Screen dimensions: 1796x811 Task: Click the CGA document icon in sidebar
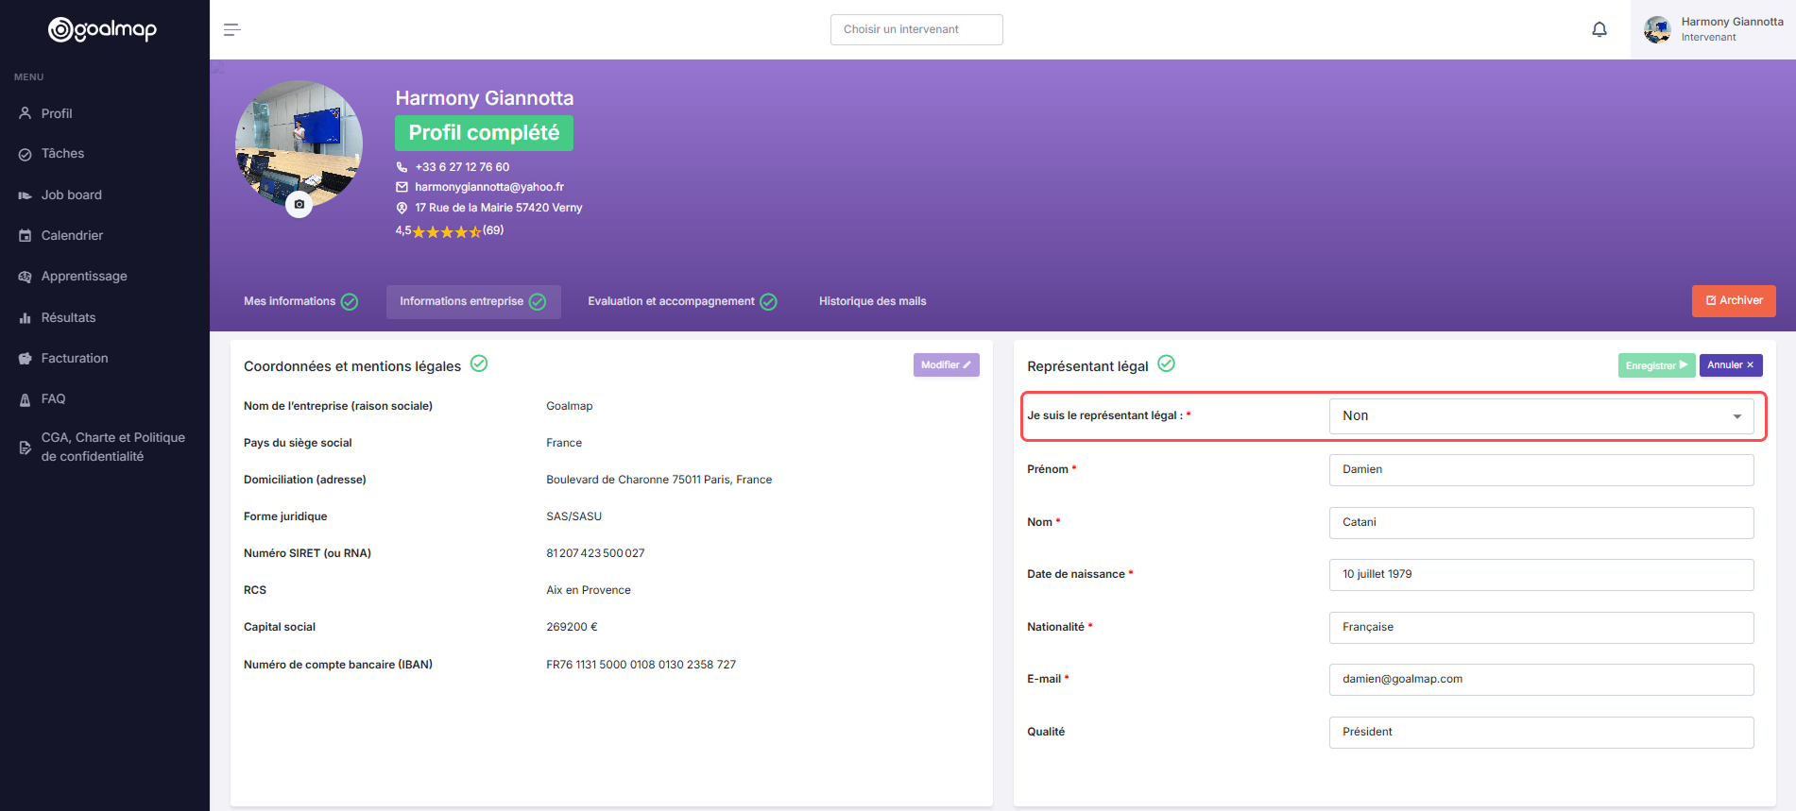pos(26,448)
